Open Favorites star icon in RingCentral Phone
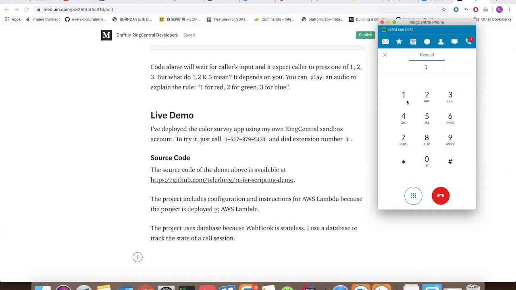This screenshot has width=516, height=290. (x=399, y=41)
